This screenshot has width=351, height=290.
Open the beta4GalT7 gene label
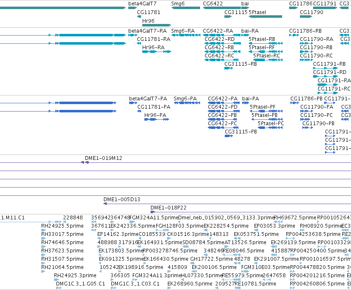pos(142,4)
